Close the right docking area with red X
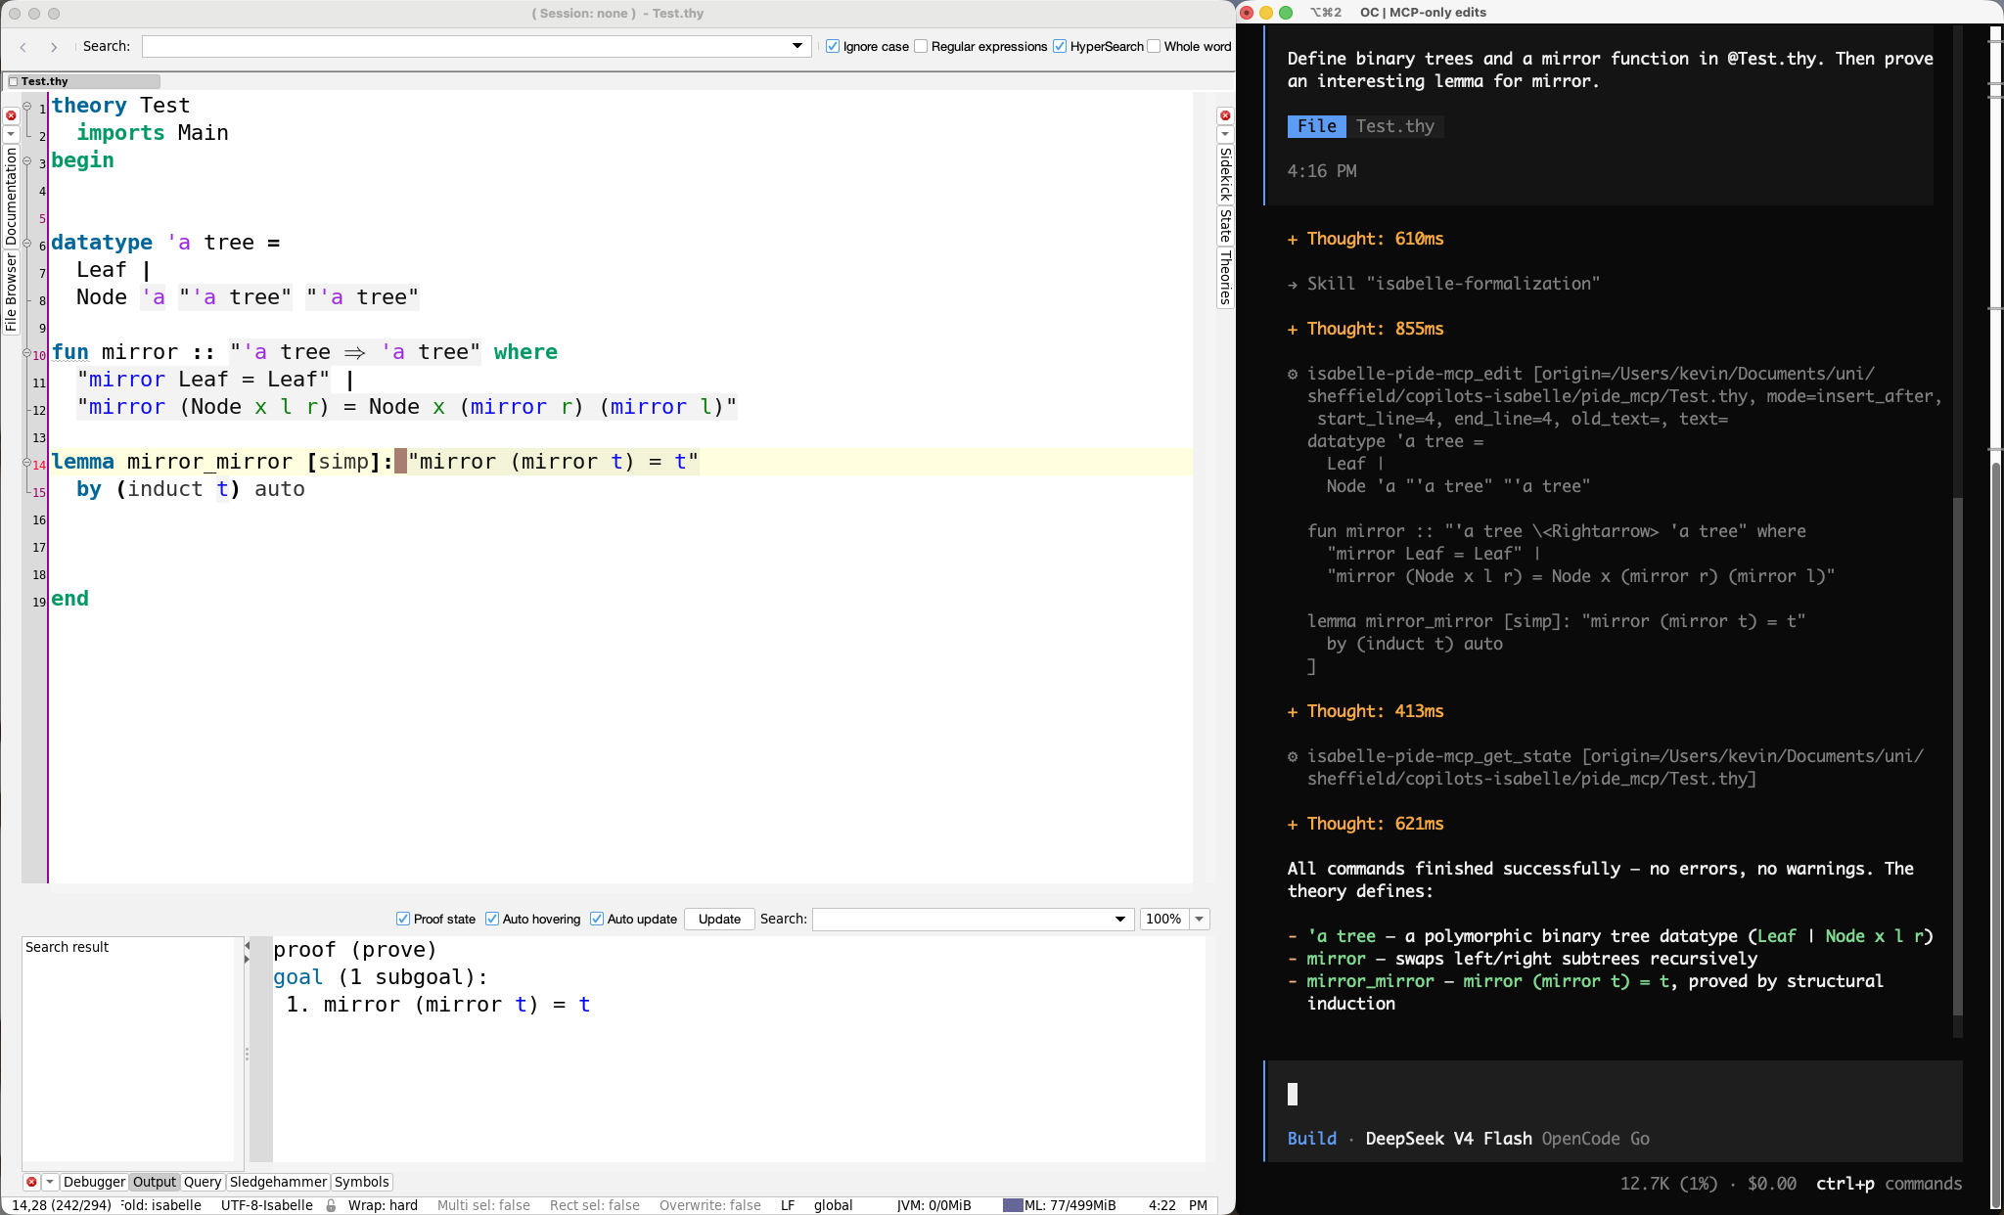2004x1215 pixels. (x=1224, y=115)
